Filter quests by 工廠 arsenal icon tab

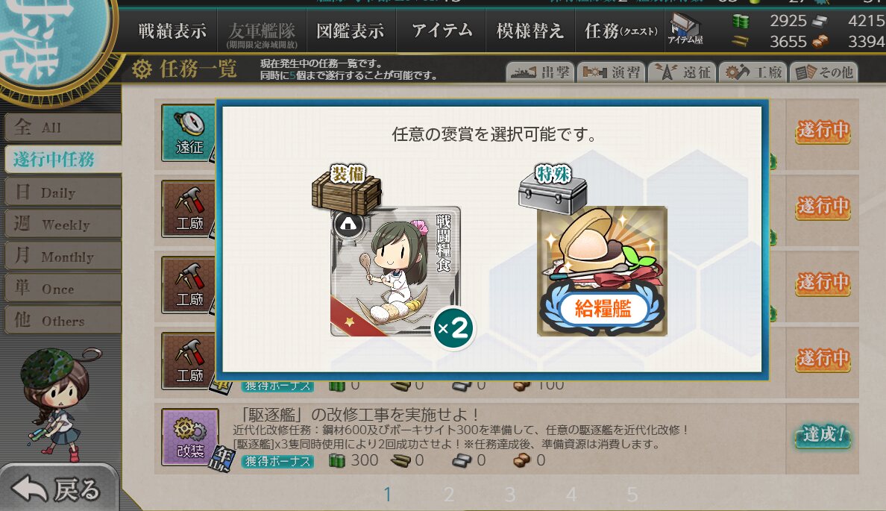(x=753, y=72)
